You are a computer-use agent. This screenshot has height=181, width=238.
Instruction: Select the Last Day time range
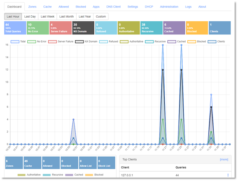pyautogui.click(x=30, y=16)
